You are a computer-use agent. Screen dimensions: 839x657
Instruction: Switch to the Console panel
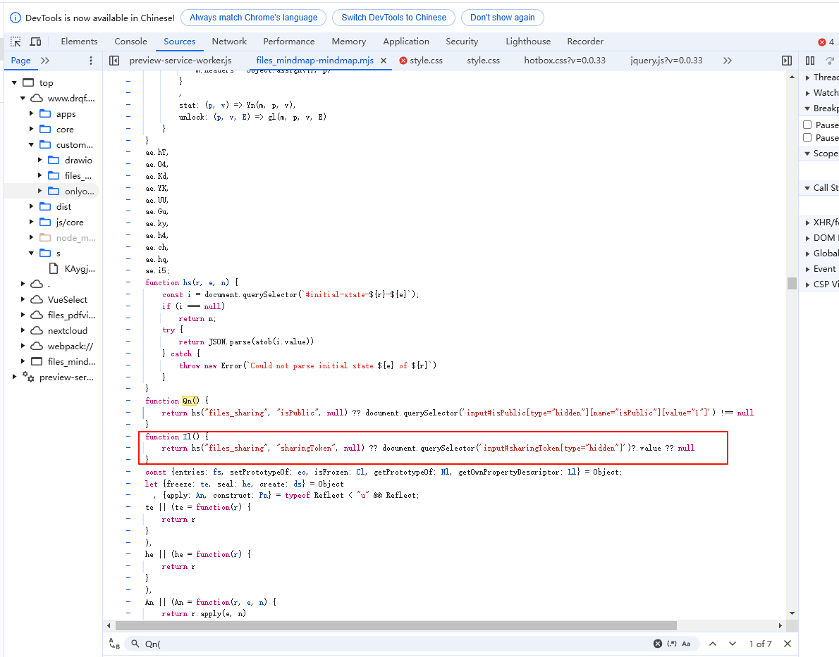point(130,41)
